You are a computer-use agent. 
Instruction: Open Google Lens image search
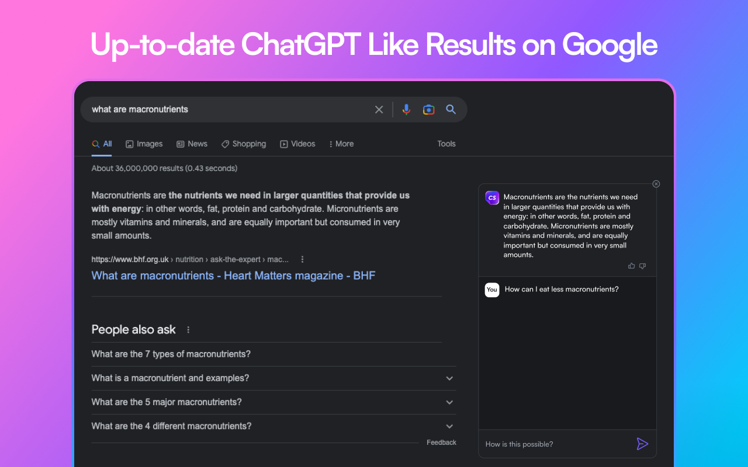tap(428, 109)
